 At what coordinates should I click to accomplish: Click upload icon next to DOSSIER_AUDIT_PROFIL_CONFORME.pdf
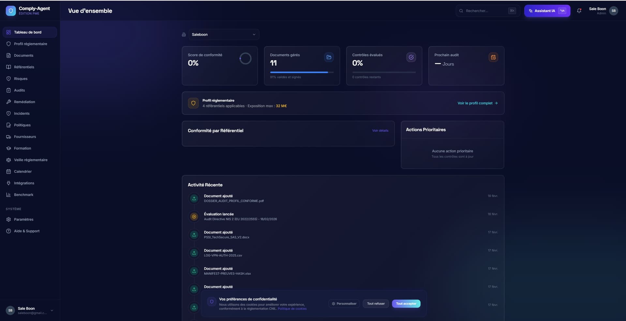pyautogui.click(x=194, y=198)
